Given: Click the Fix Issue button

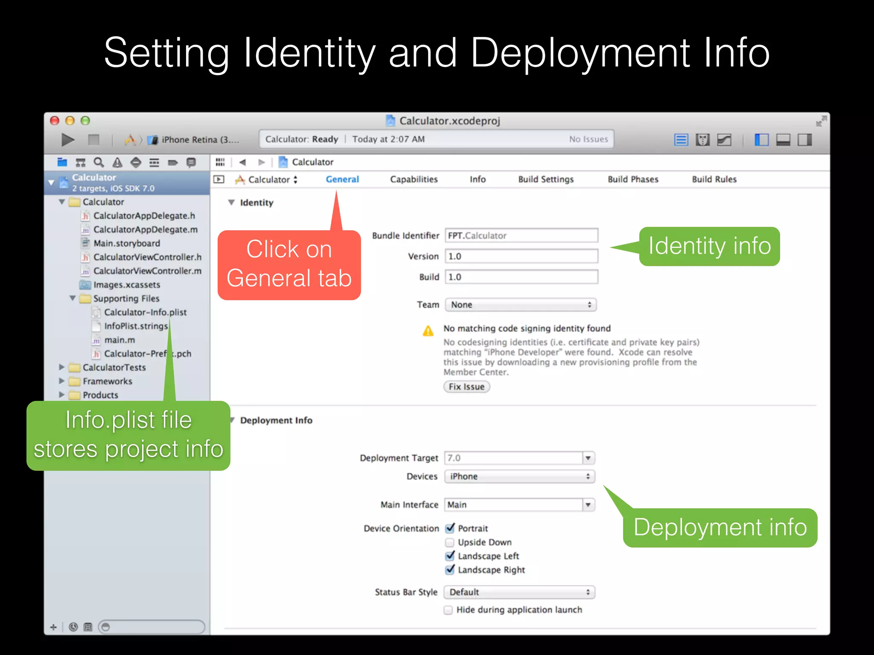Looking at the screenshot, I should pyautogui.click(x=467, y=387).
